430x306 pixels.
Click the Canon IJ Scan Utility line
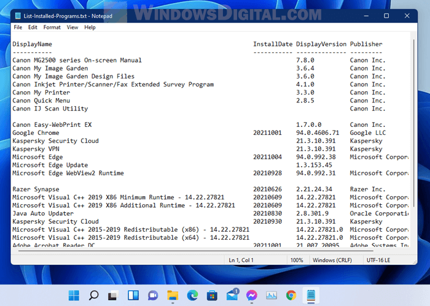click(50, 109)
